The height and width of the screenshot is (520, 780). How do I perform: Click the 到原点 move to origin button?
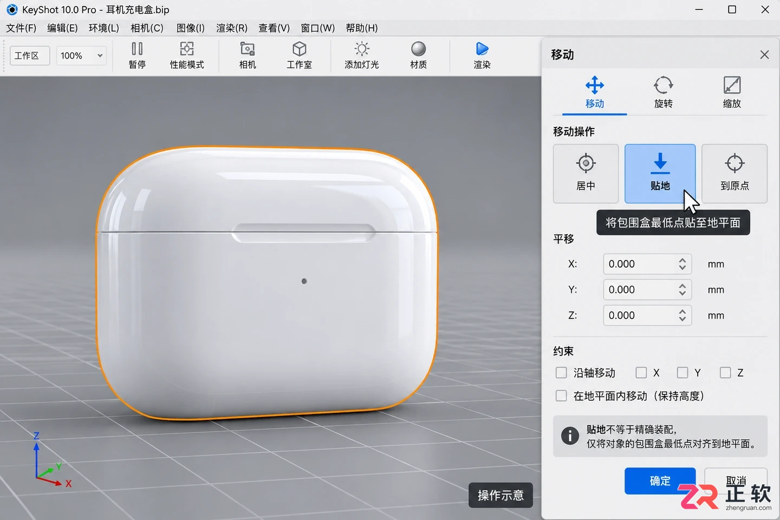[734, 174]
